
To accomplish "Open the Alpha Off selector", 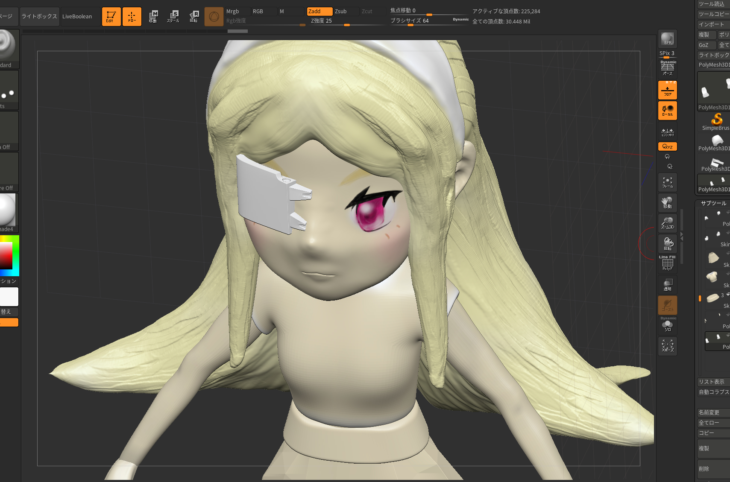I will (9, 130).
